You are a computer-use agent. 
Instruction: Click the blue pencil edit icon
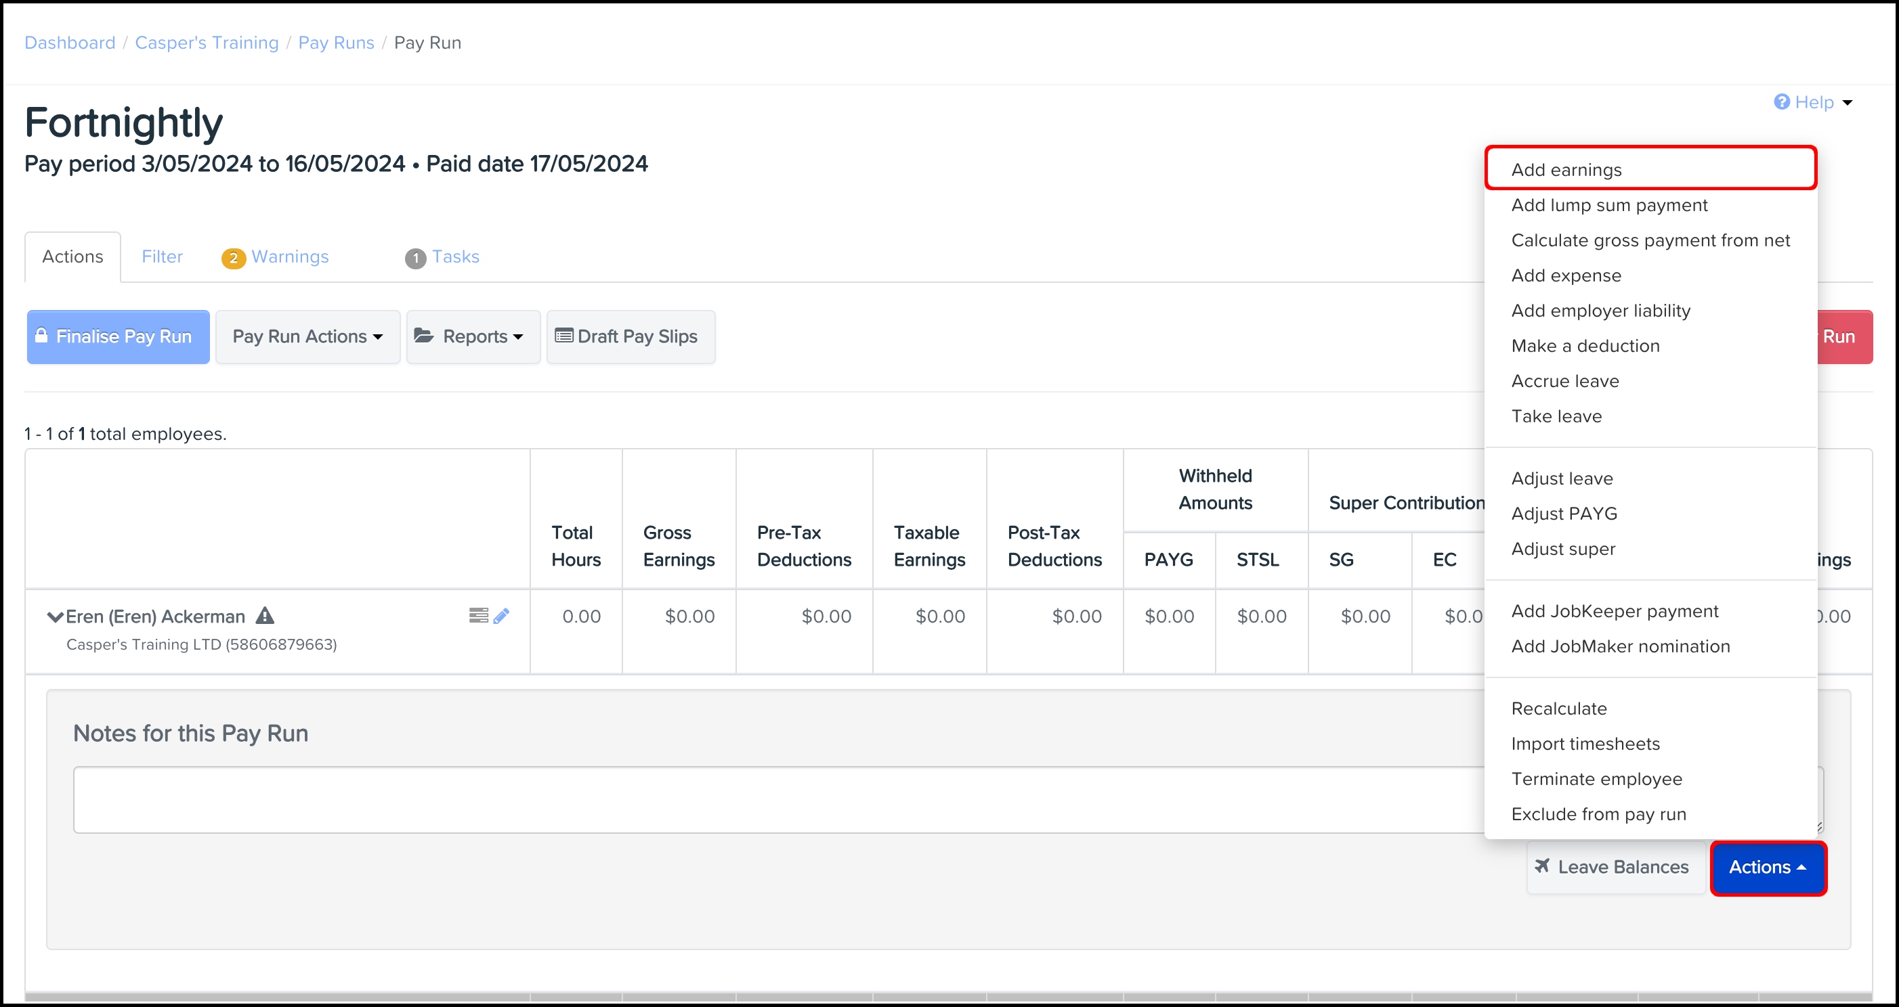click(x=501, y=616)
